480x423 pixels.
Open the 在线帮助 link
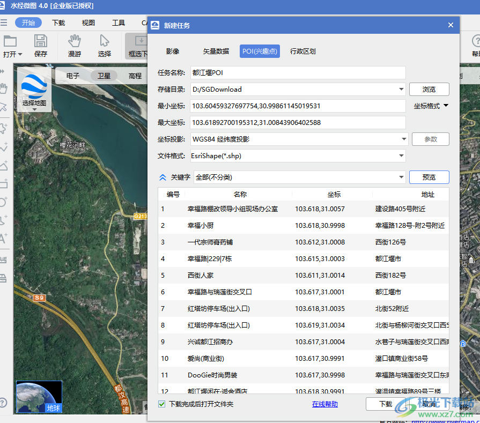pyautogui.click(x=325, y=404)
